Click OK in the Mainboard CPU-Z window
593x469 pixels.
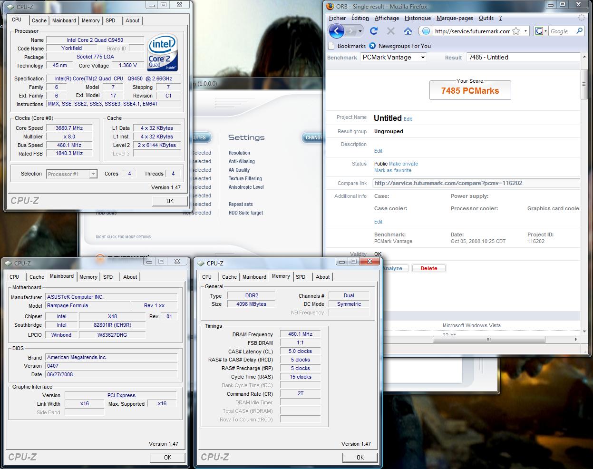coord(167,457)
